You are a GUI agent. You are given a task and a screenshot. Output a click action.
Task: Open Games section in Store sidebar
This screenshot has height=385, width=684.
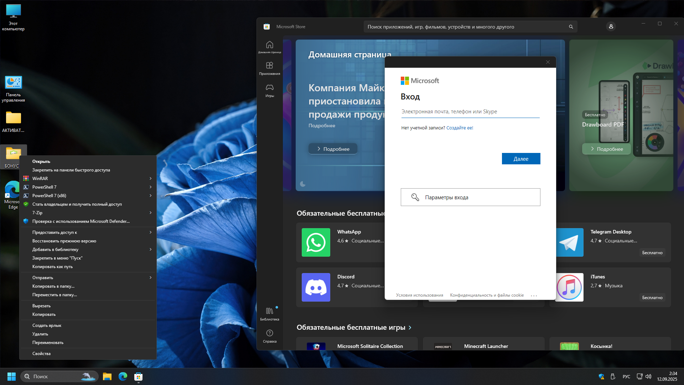coord(270,90)
